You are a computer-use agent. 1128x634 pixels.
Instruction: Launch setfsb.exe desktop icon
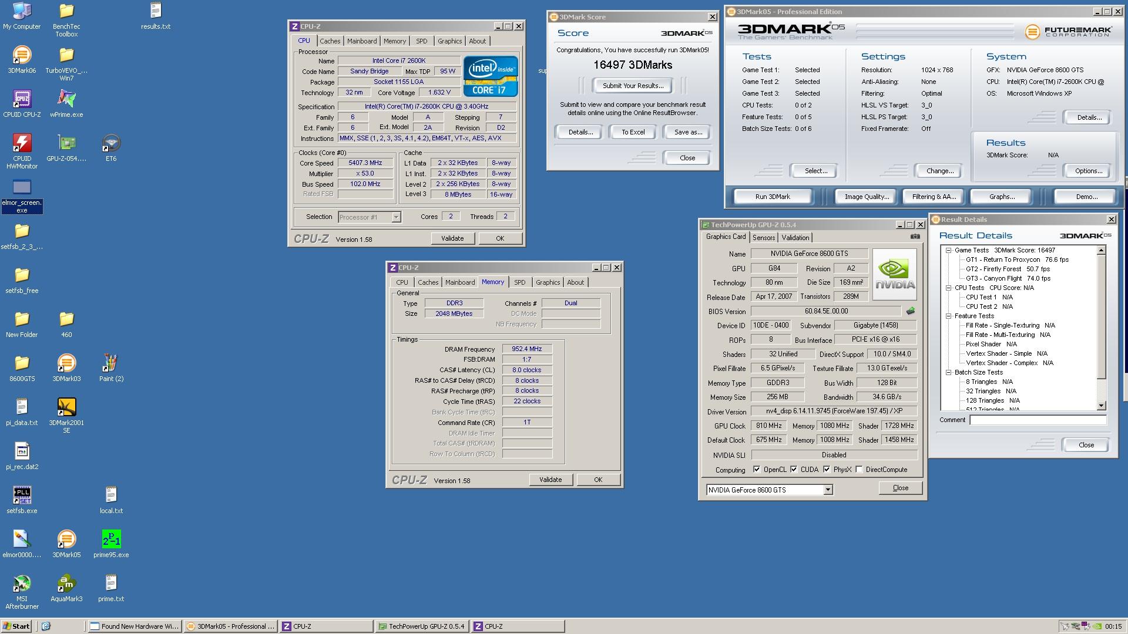[x=22, y=500]
